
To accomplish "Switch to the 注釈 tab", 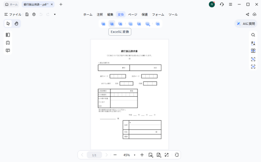I will (100, 14).
